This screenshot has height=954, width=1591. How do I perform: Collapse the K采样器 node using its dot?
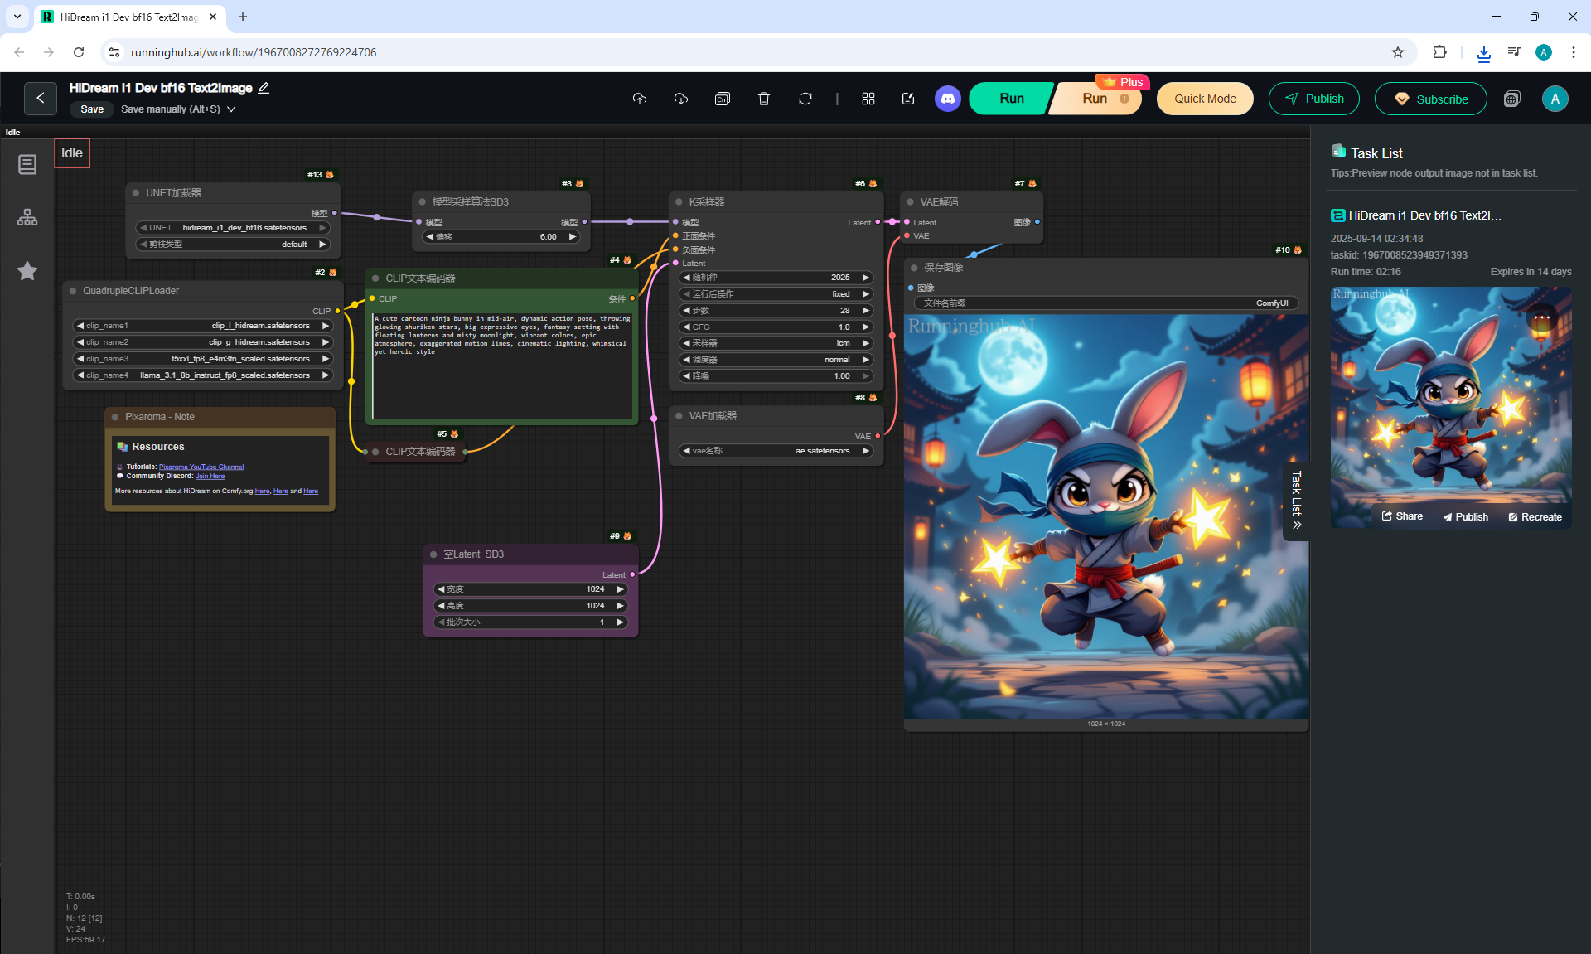[x=679, y=202]
